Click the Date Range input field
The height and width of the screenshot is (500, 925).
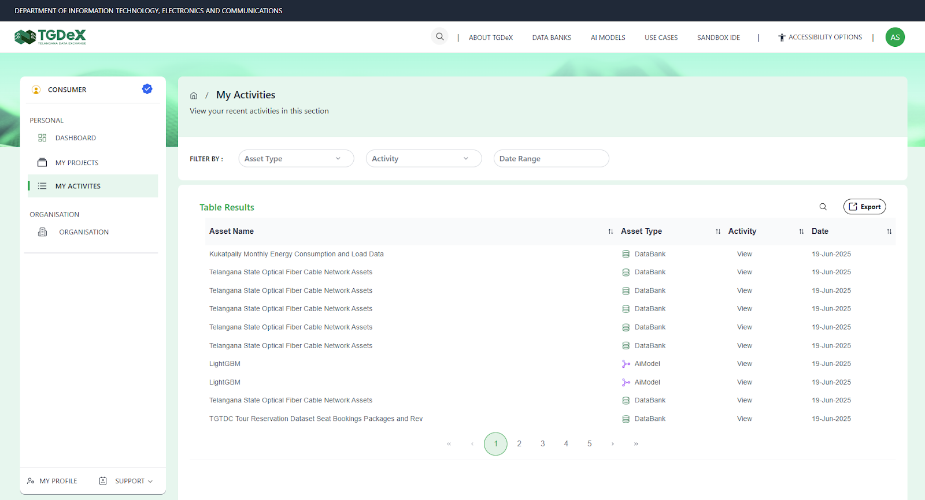[x=551, y=159]
